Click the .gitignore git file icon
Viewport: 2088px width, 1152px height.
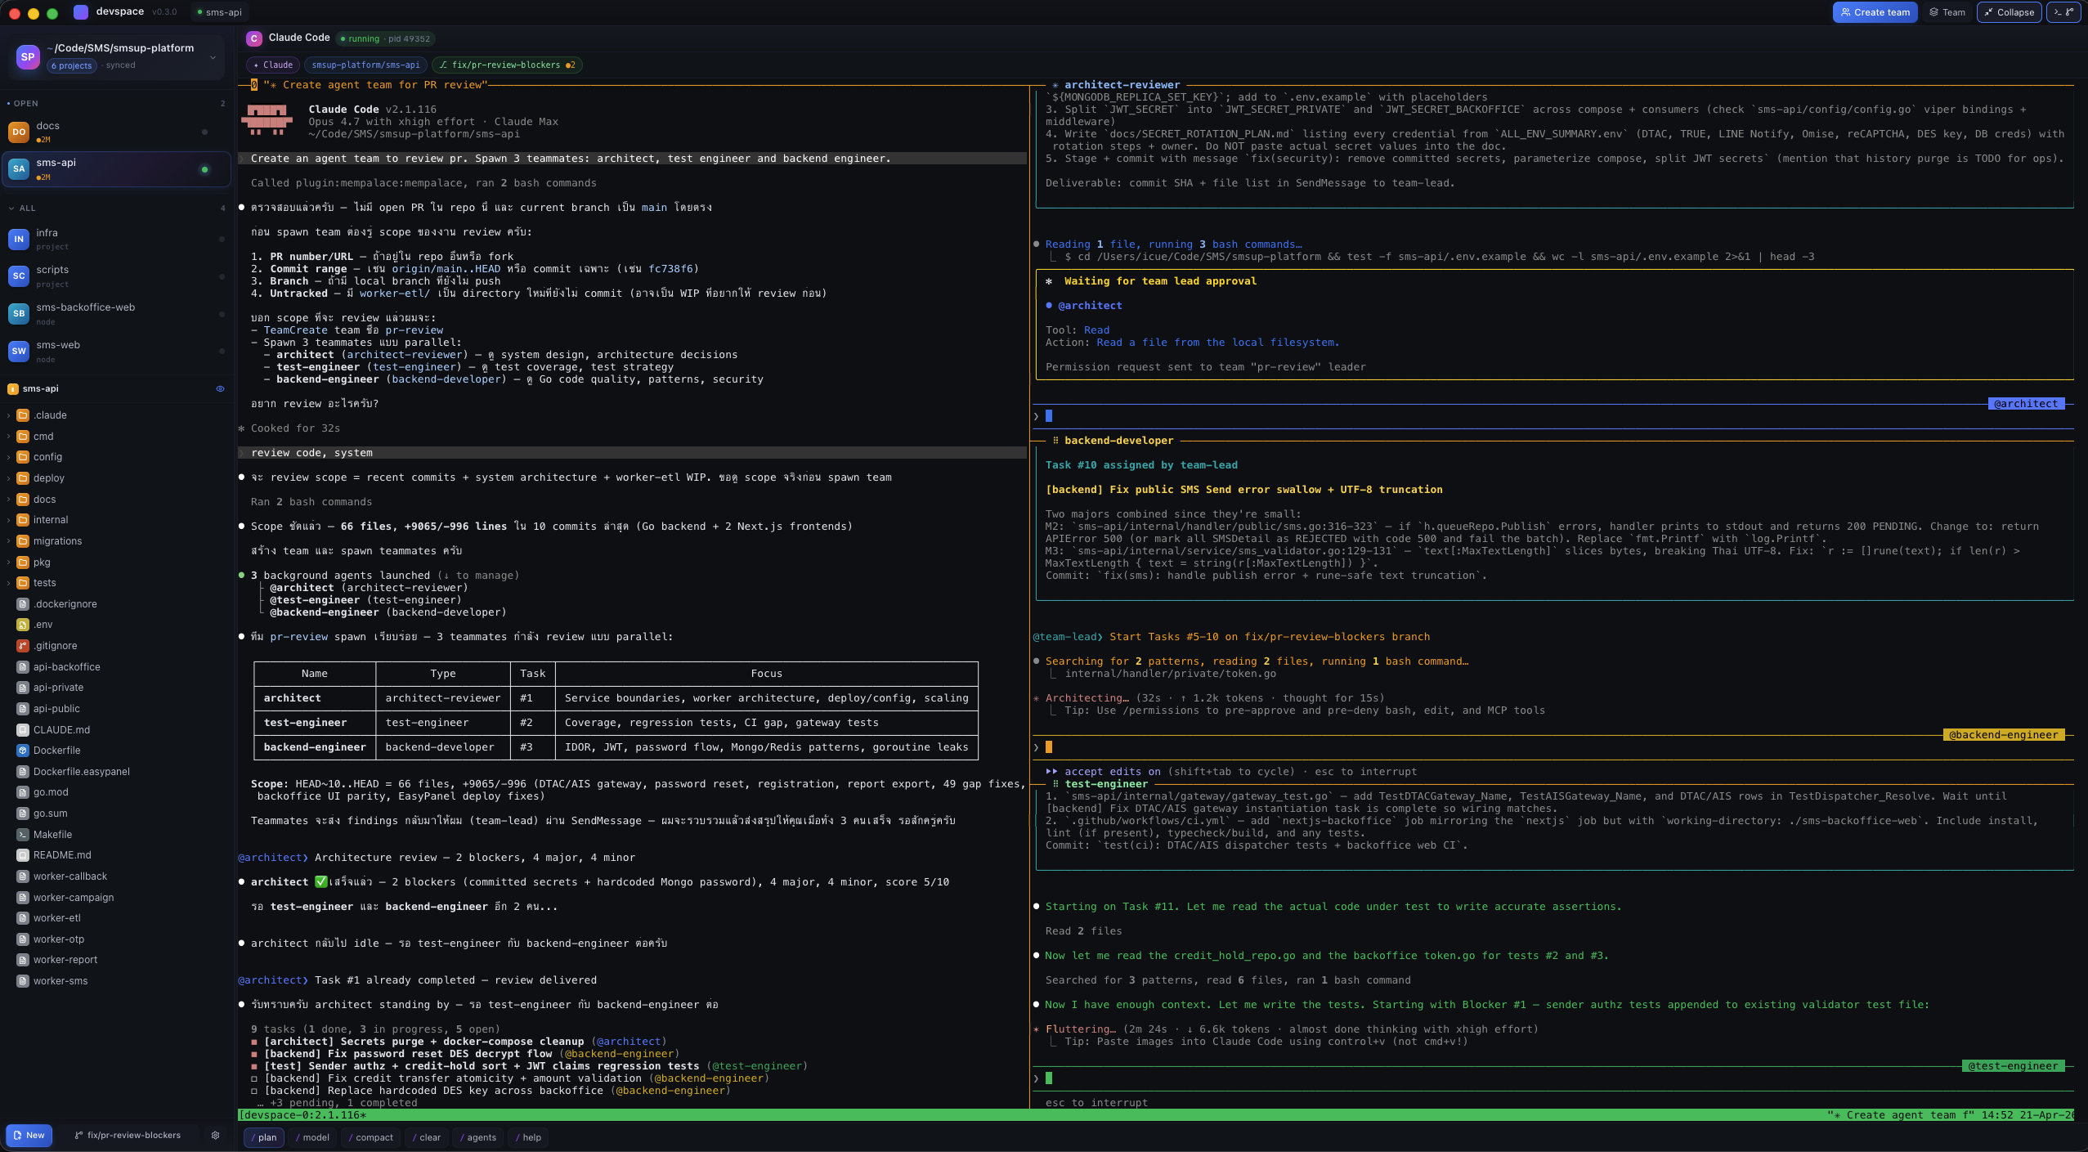[23, 646]
